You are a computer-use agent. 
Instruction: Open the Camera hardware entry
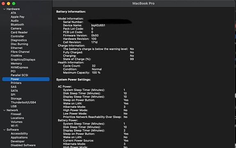click(x=16, y=29)
